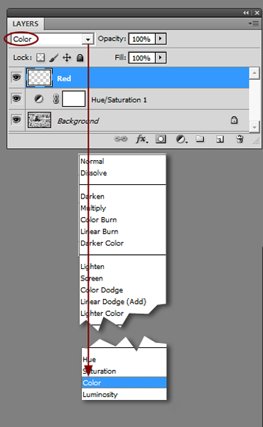Hide the Red layer
Viewport: 263px width, 427px height.
point(16,78)
